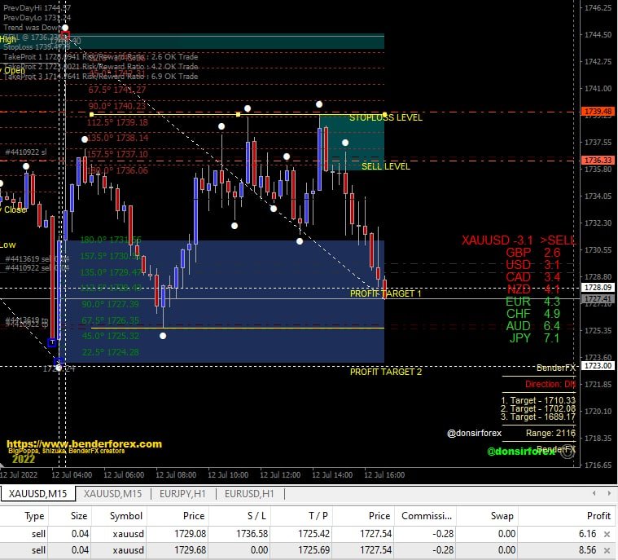The image size is (618, 560).
Task: Open the inactive XAUUSD,M15 chart tab
Action: [113, 494]
